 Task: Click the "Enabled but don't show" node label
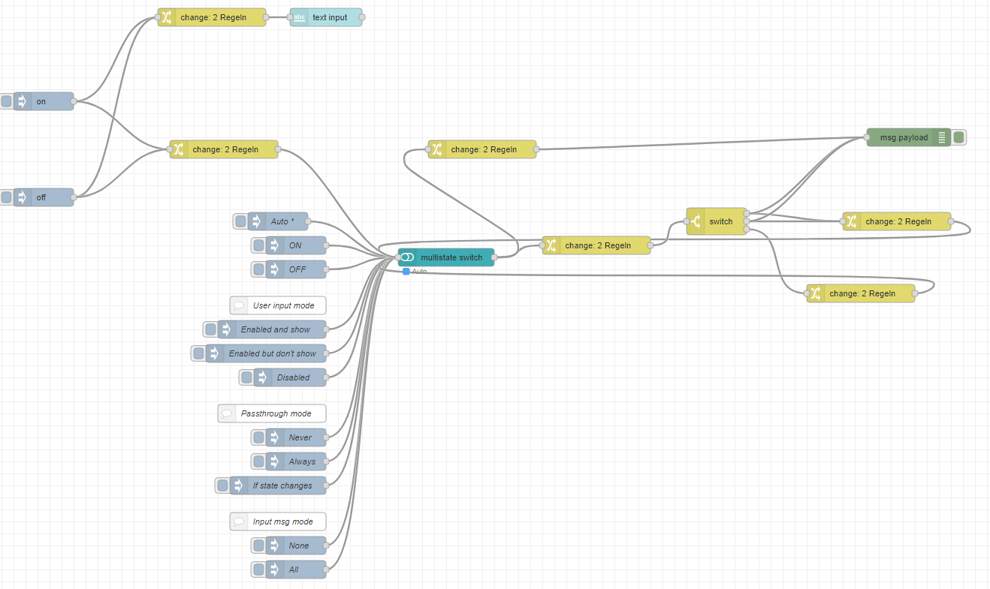[273, 353]
